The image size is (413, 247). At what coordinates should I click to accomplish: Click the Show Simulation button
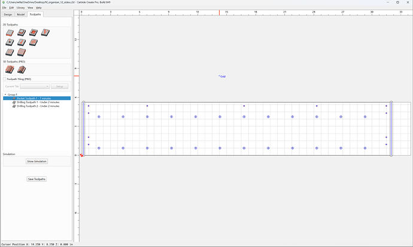point(37,162)
